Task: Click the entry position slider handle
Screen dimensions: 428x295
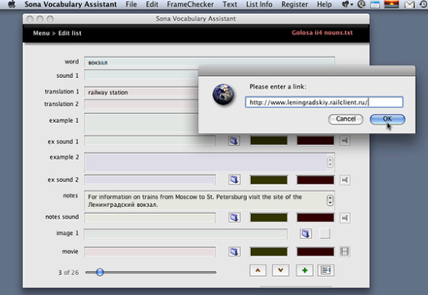Action: 100,272
